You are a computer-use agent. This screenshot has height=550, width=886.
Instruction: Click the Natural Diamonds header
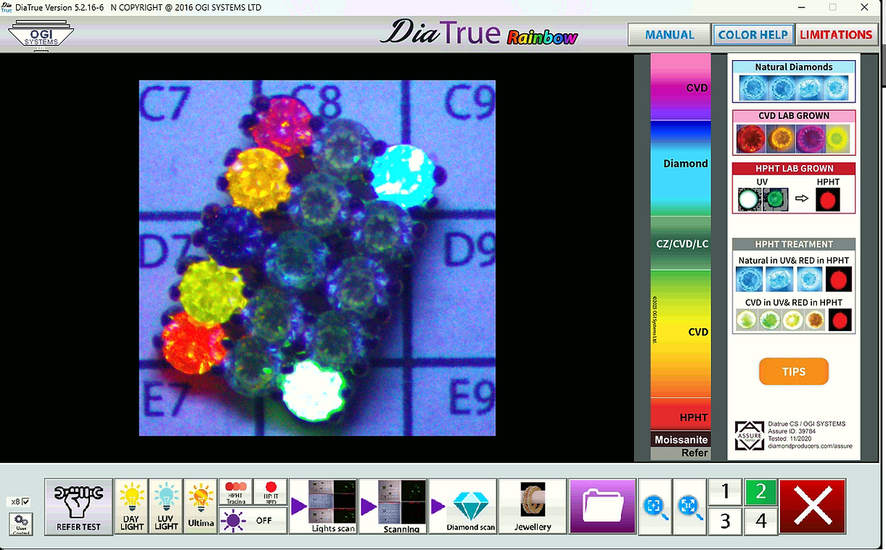coord(794,67)
